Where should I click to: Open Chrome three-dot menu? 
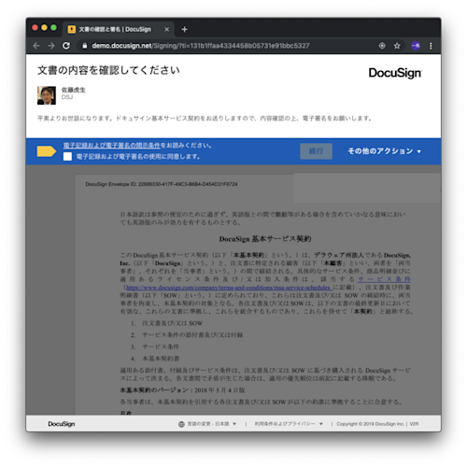click(431, 46)
